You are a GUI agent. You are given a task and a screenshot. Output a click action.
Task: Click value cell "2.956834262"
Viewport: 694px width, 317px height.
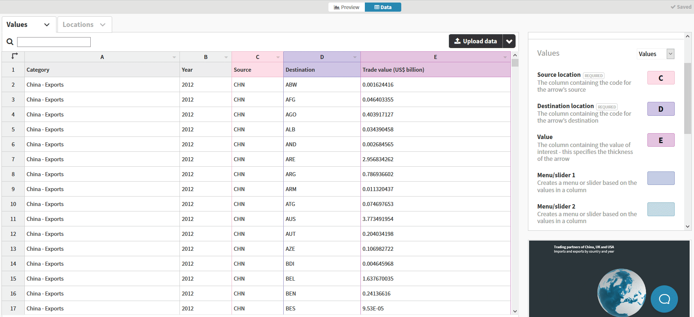(435, 159)
